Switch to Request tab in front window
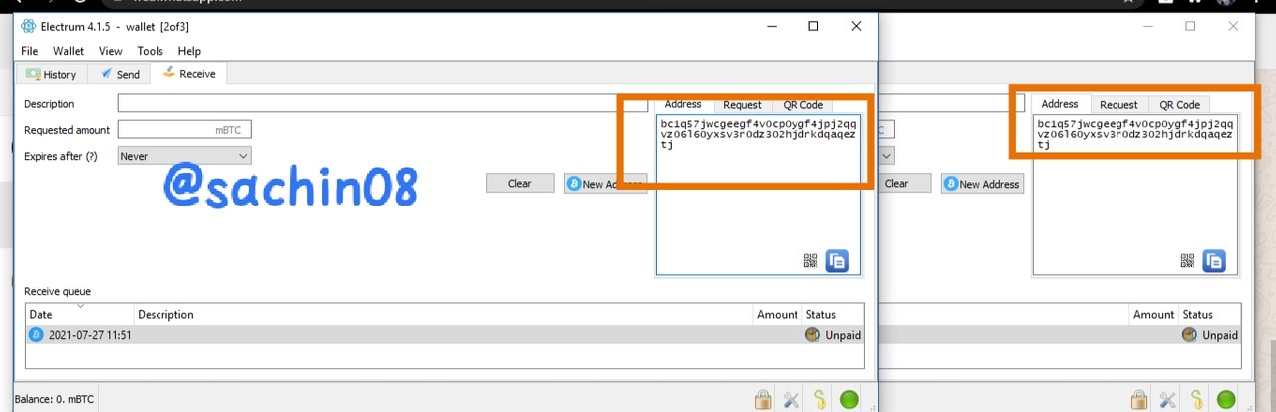This screenshot has width=1276, height=412. 742,105
